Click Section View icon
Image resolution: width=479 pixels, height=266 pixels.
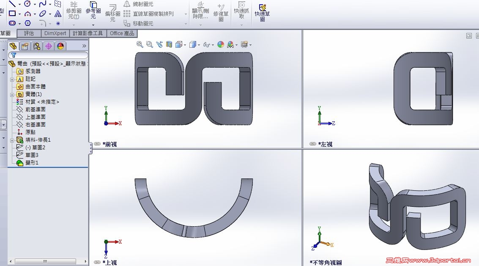tap(169, 45)
